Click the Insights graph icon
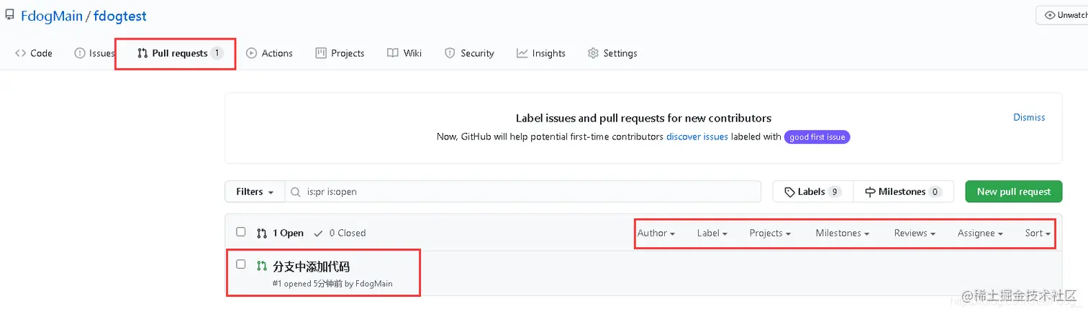Screen dimensions: 1088x314 522,53
